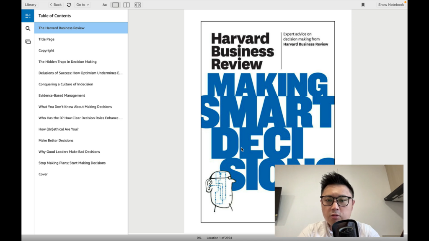This screenshot has width=429, height=241.
Task: Open Make Better Decisions chapter
Action: [x=81, y=141]
